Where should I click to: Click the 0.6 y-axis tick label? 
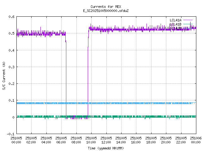click(11, 17)
